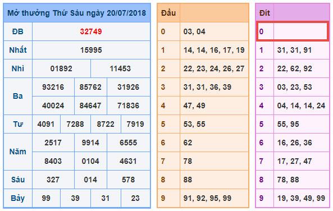Click the 'Ba' row label
The image size is (333, 211).
18,96
